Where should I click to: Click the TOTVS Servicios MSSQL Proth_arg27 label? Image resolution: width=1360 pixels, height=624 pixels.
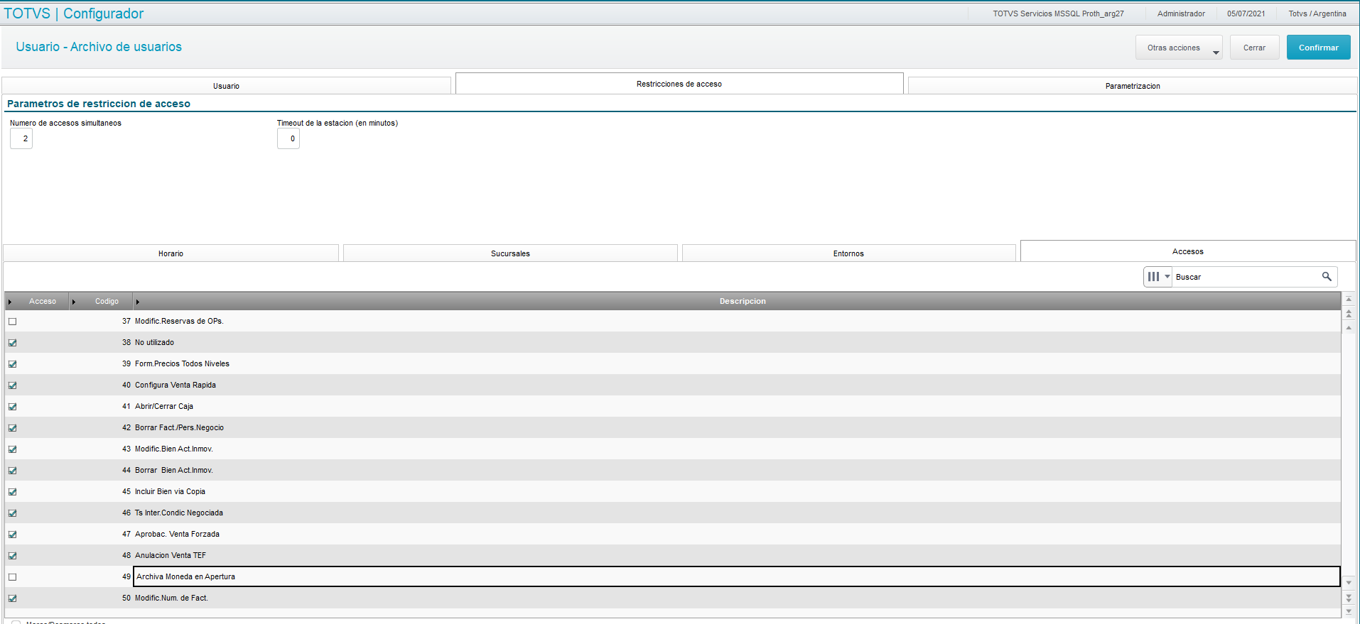pyautogui.click(x=1058, y=13)
